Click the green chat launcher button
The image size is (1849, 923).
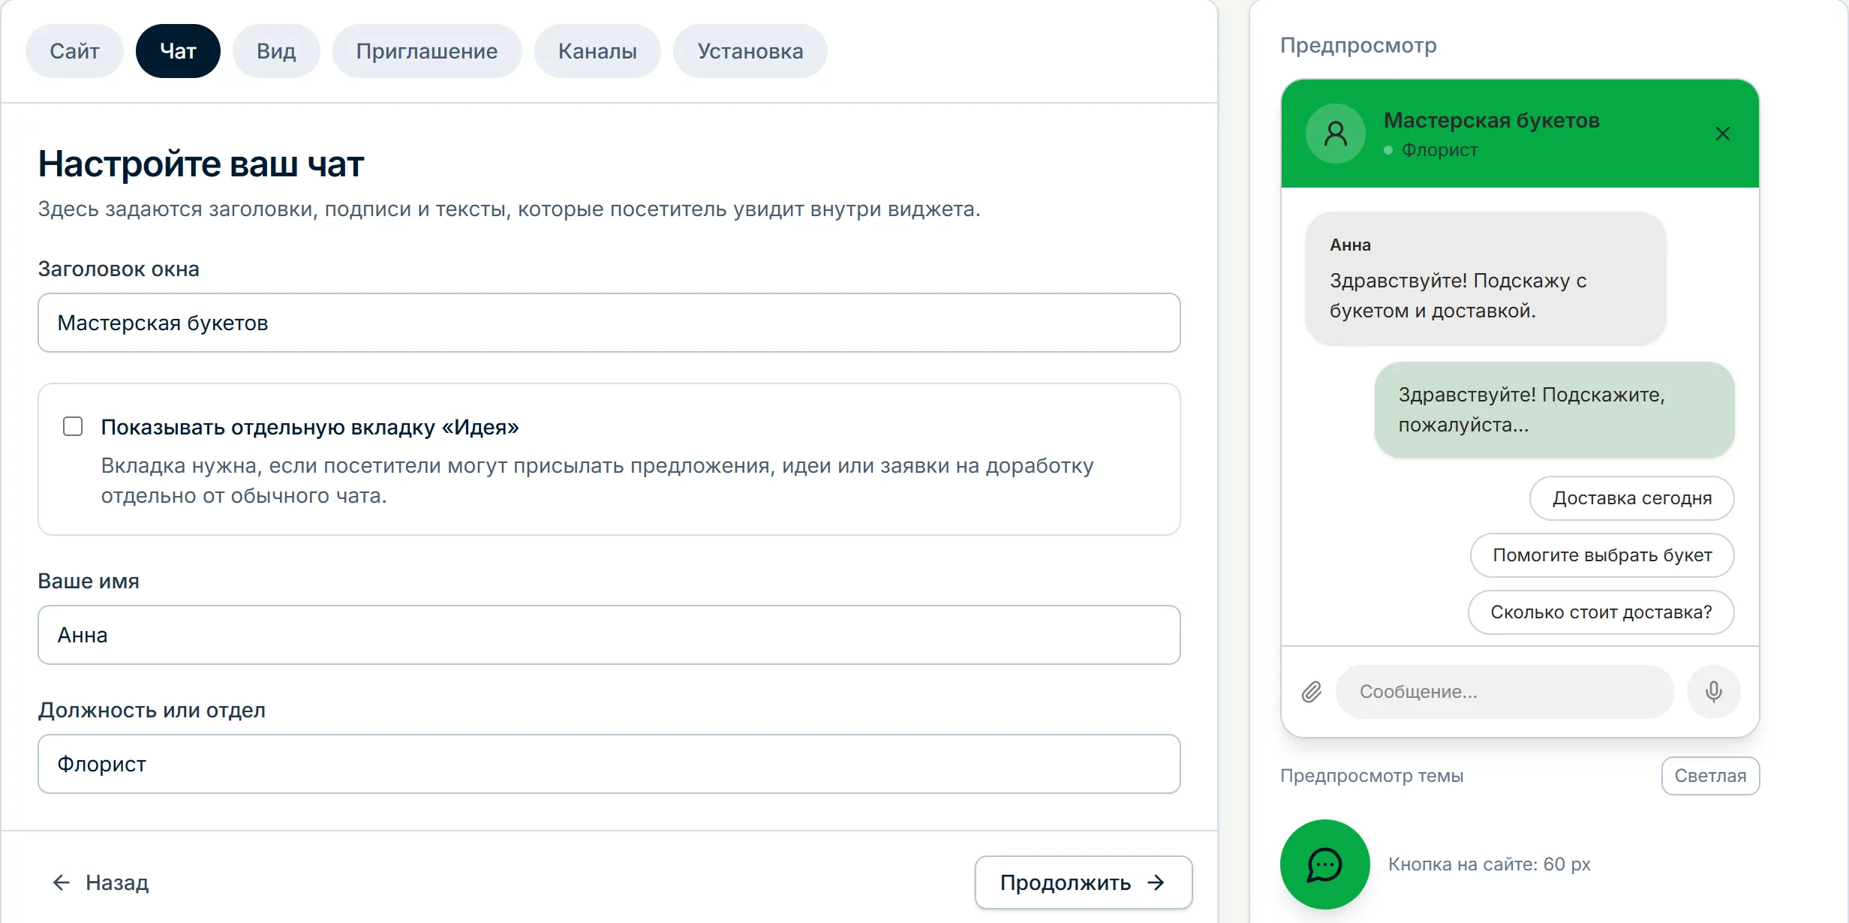pyautogui.click(x=1324, y=864)
